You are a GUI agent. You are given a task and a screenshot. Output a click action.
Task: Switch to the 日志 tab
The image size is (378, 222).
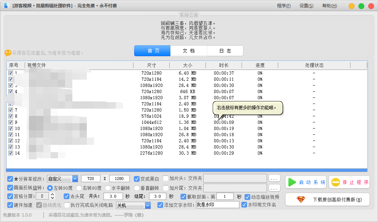point(225,51)
